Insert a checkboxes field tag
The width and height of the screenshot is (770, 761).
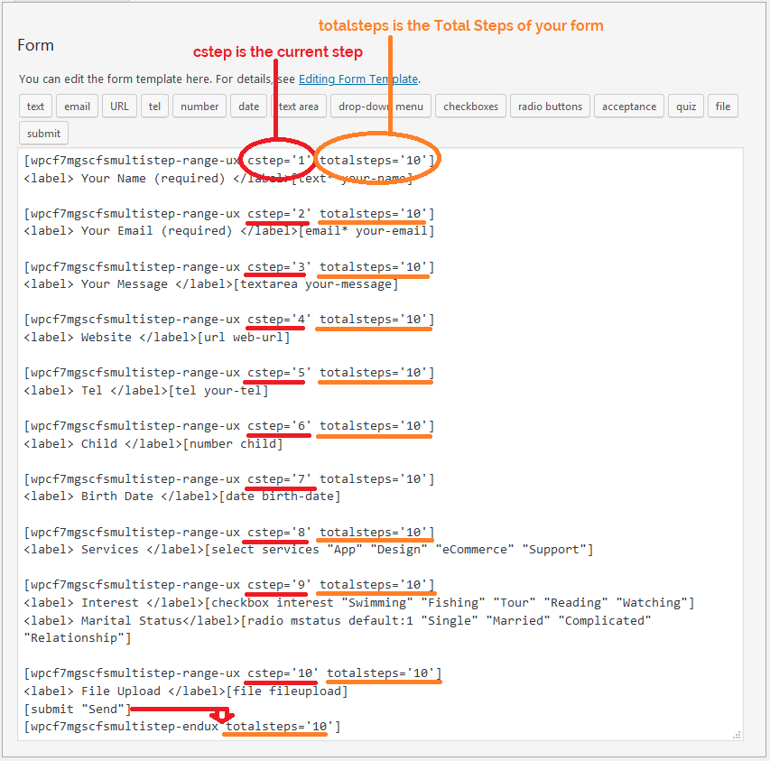(x=470, y=107)
